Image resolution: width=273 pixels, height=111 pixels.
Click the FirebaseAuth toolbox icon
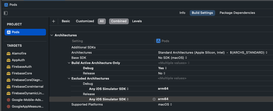point(9,67)
